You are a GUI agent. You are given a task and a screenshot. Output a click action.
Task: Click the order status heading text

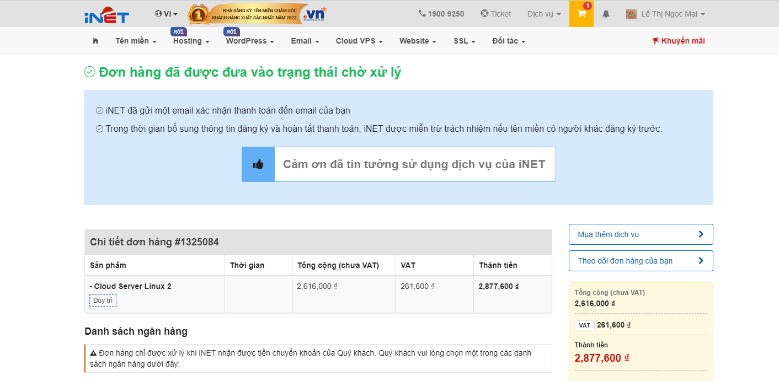(250, 72)
